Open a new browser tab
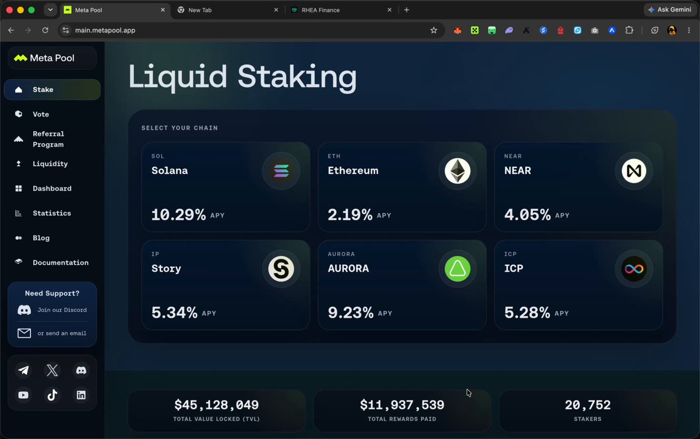The height and width of the screenshot is (439, 700). [x=406, y=10]
